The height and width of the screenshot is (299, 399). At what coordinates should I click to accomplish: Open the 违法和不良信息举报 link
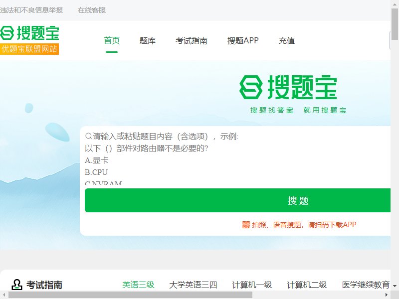coord(31,10)
